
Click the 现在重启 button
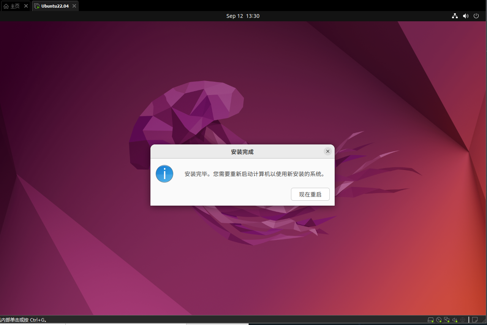pos(310,194)
